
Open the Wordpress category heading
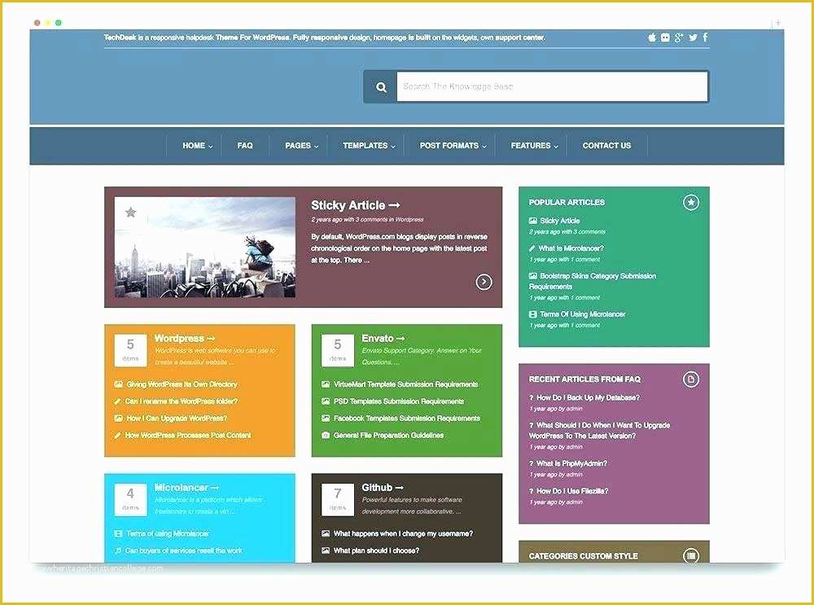pyautogui.click(x=185, y=338)
